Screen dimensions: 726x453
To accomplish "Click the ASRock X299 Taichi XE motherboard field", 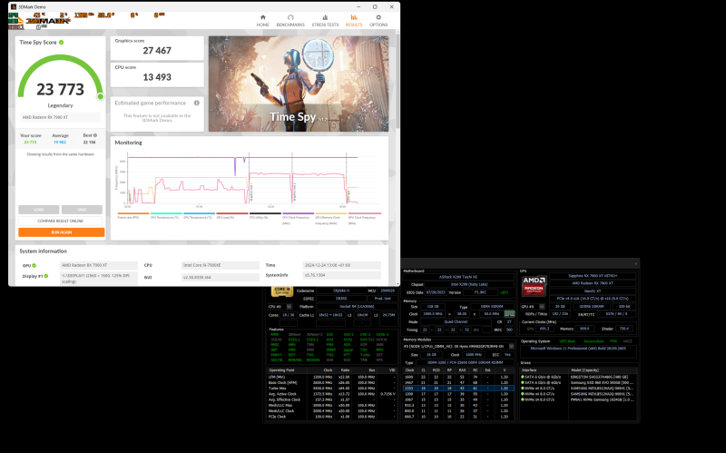I will pyautogui.click(x=458, y=277).
